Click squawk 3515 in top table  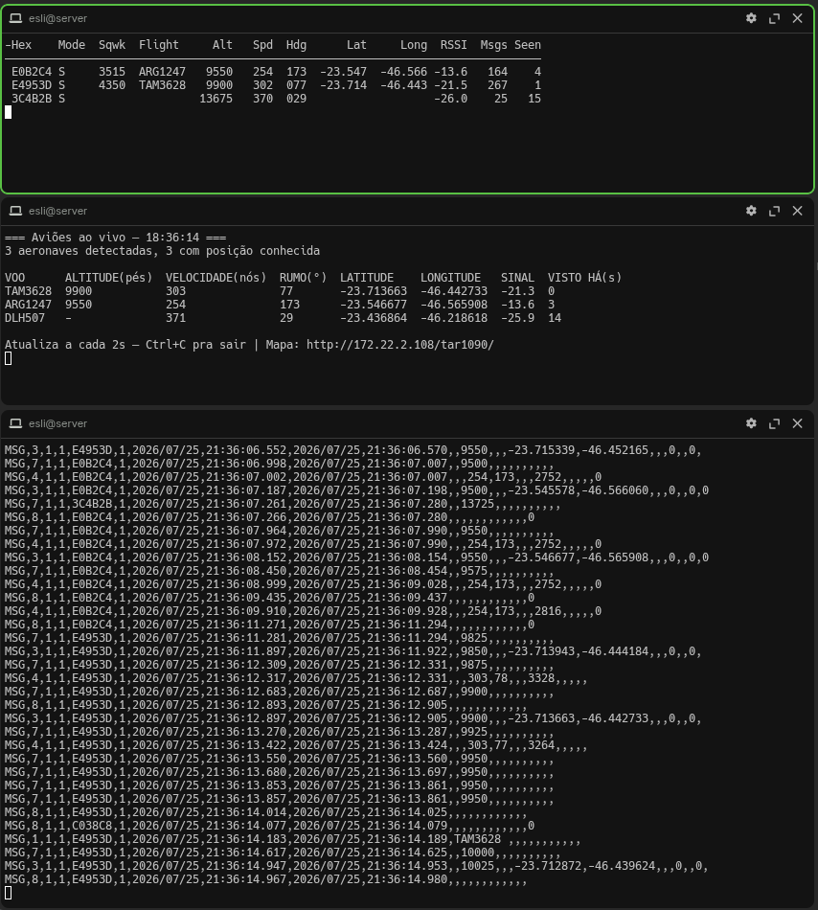tap(112, 72)
